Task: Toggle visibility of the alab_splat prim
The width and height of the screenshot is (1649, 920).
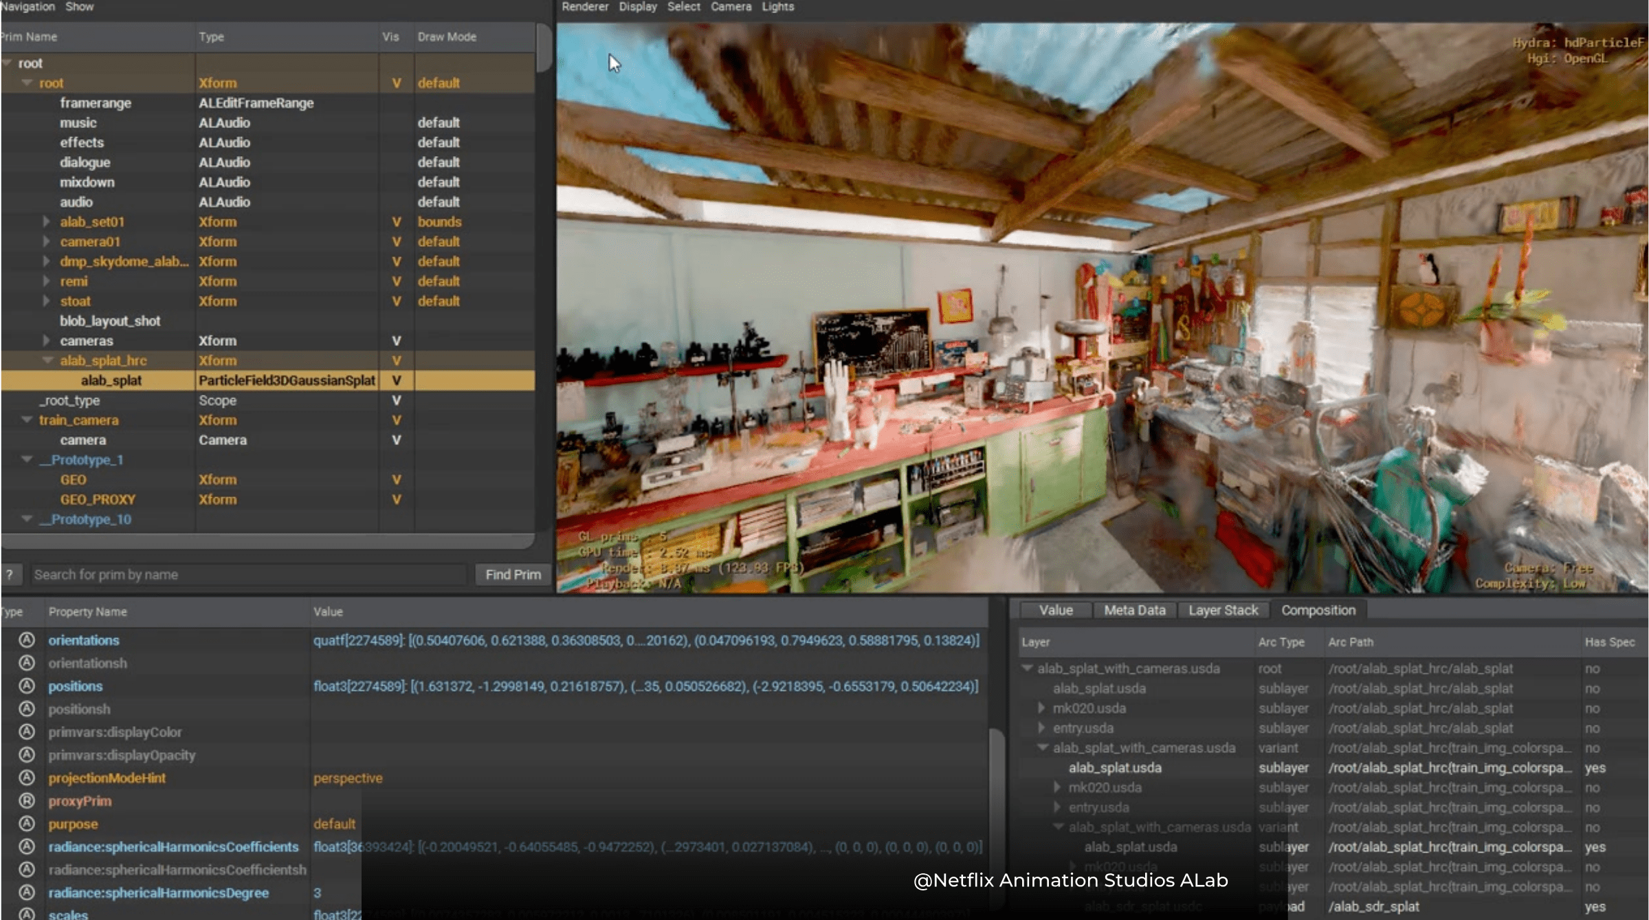Action: point(395,380)
